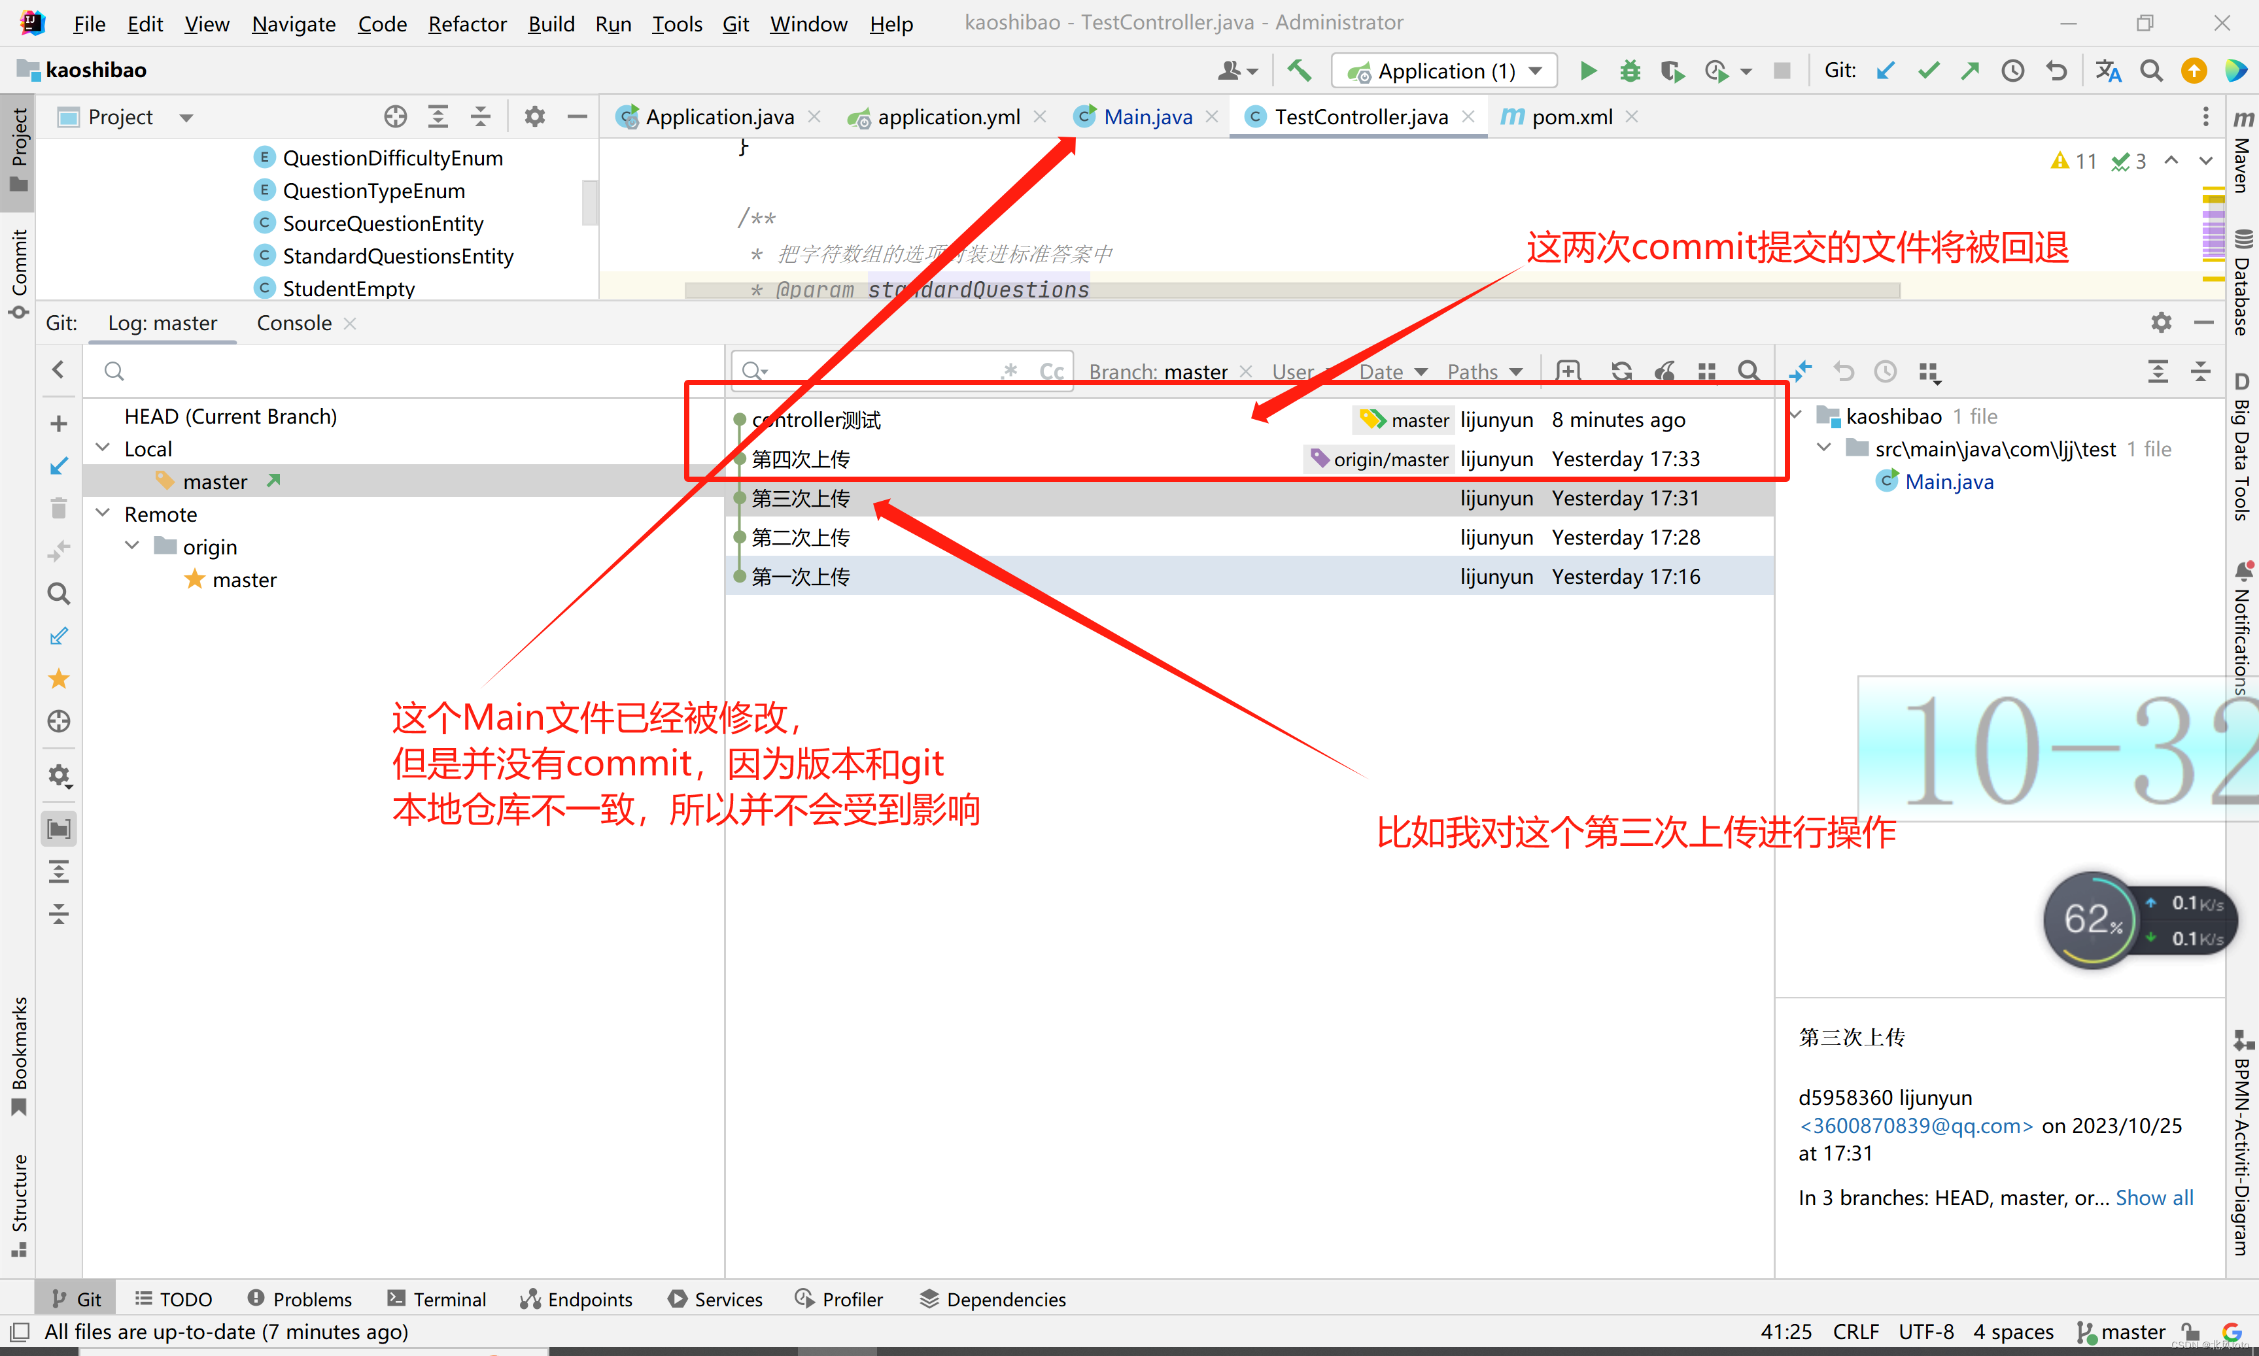Screen dimensions: 2259x1356
Task: Collapse the Remote branches node
Action: (103, 513)
